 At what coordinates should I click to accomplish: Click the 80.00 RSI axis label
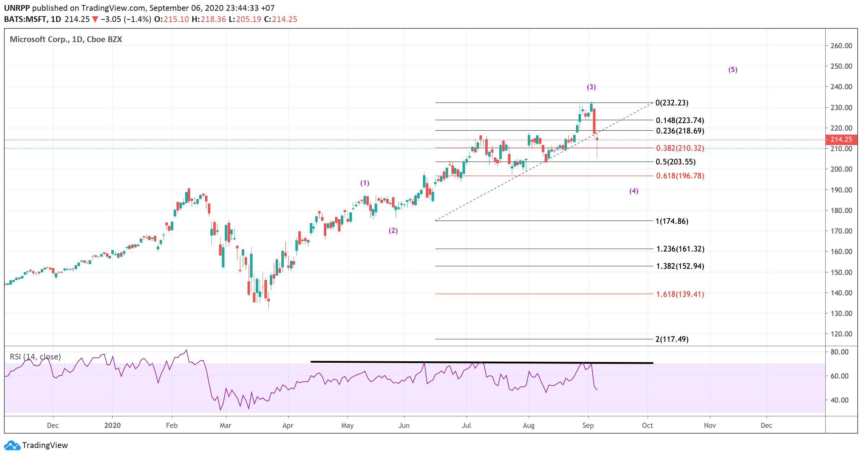point(840,352)
